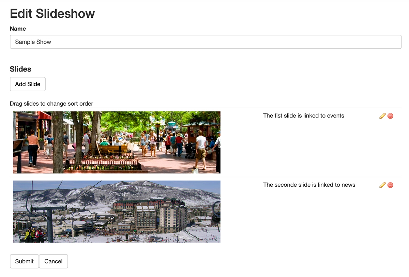Click the Slides section heading
The image size is (409, 277).
[20, 69]
